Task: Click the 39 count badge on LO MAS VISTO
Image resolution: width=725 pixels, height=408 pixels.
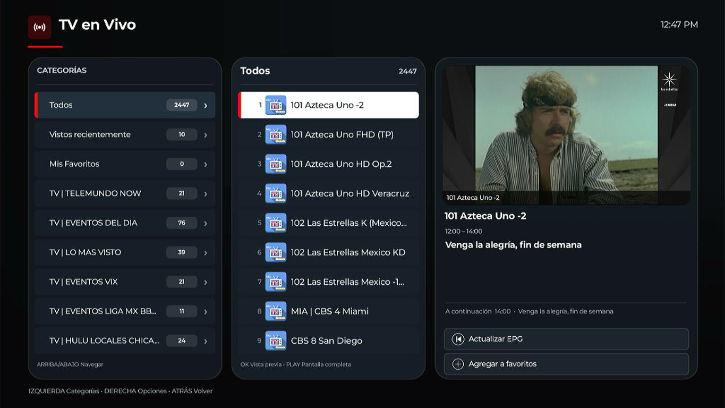Action: click(182, 252)
